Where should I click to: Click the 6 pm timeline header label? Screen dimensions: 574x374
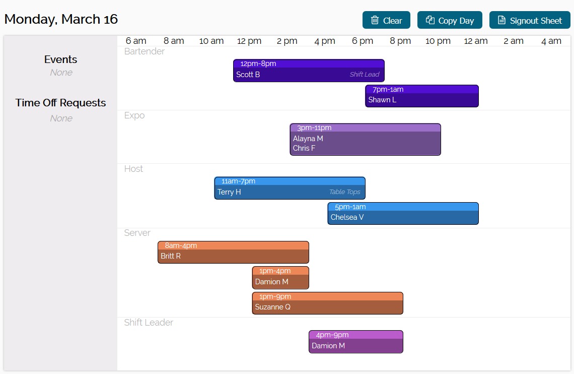(362, 41)
